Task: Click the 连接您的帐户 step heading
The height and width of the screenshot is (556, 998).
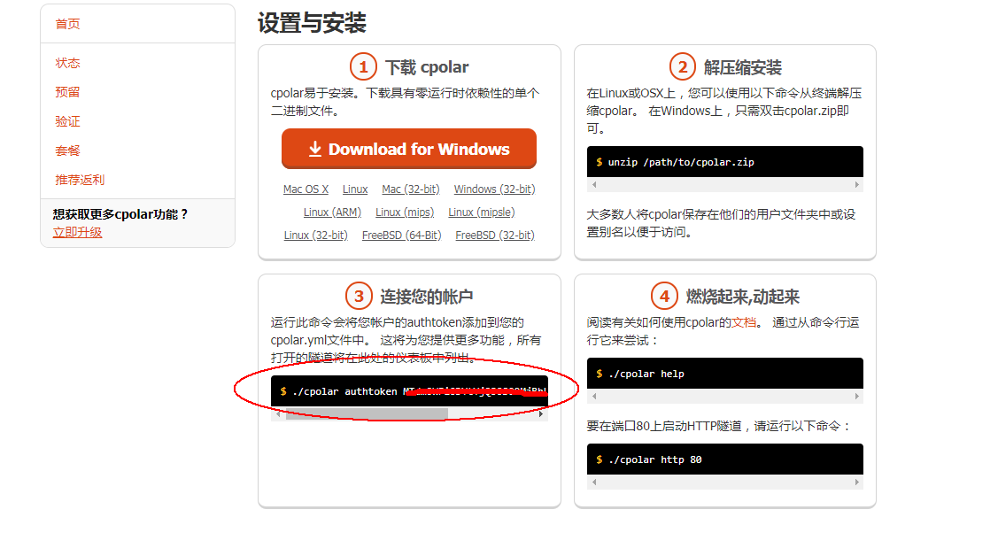Action: [427, 297]
